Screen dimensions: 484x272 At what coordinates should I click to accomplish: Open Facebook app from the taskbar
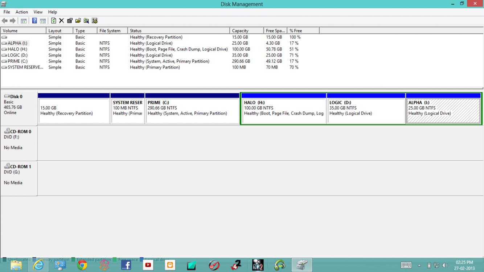(x=126, y=265)
